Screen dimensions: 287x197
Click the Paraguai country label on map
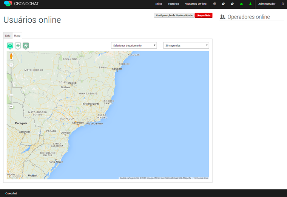pyautogui.click(x=21, y=123)
